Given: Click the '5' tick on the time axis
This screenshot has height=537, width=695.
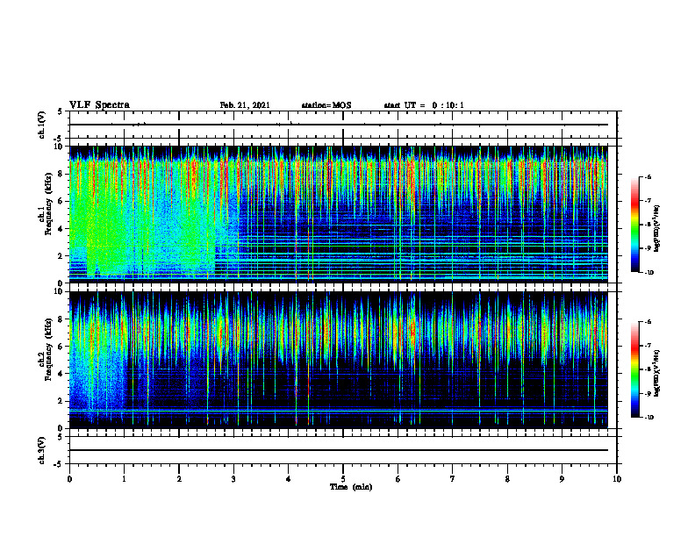Looking at the screenshot, I should point(343,479).
